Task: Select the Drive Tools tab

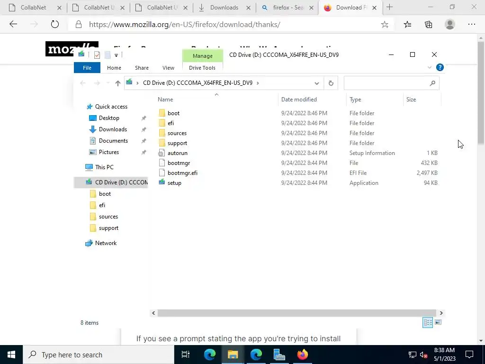Action: 202,68
